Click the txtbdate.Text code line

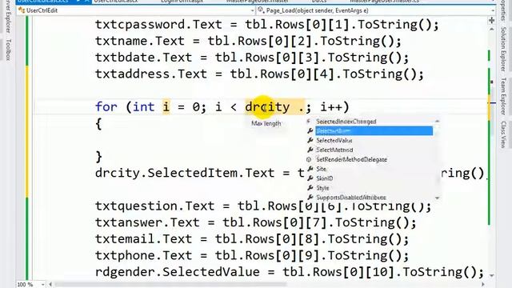coord(252,58)
